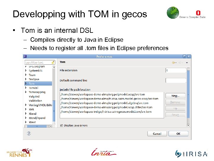Click the tree panel vertical scrollbar thumb
This screenshot has width=214, height=161.
point(54,111)
